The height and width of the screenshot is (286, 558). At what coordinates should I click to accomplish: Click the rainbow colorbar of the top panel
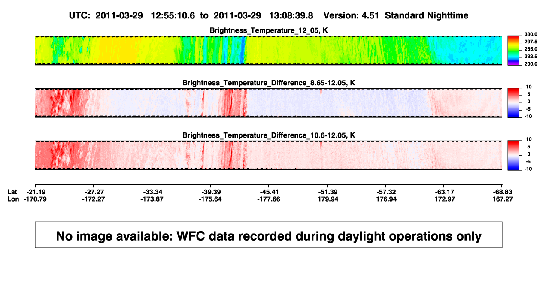pos(513,50)
